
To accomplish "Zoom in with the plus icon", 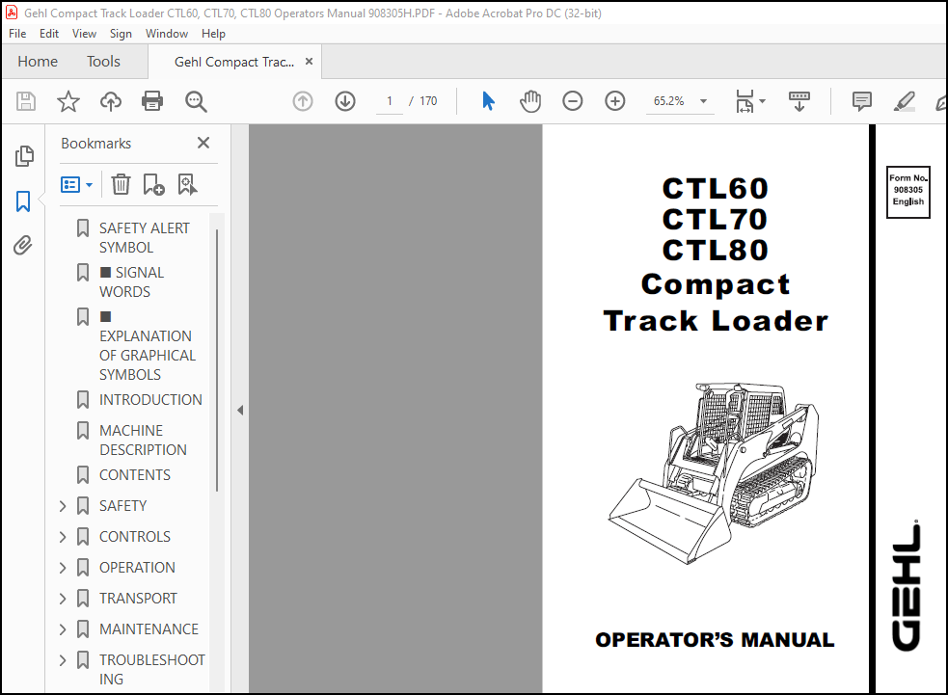I will 615,101.
